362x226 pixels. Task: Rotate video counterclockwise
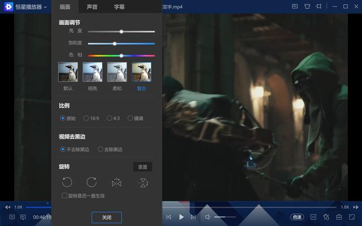point(67,182)
